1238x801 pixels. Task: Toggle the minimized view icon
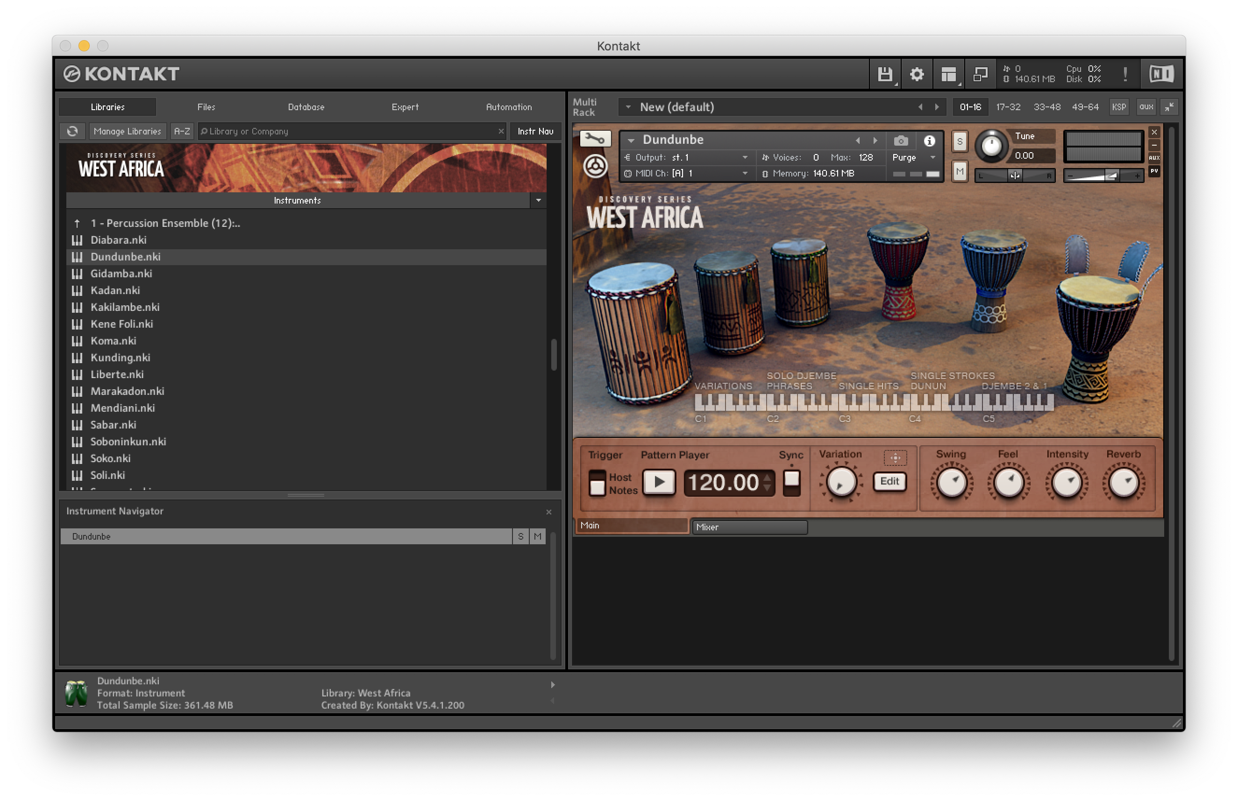click(980, 74)
